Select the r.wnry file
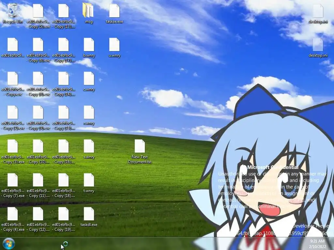 (x=89, y=115)
